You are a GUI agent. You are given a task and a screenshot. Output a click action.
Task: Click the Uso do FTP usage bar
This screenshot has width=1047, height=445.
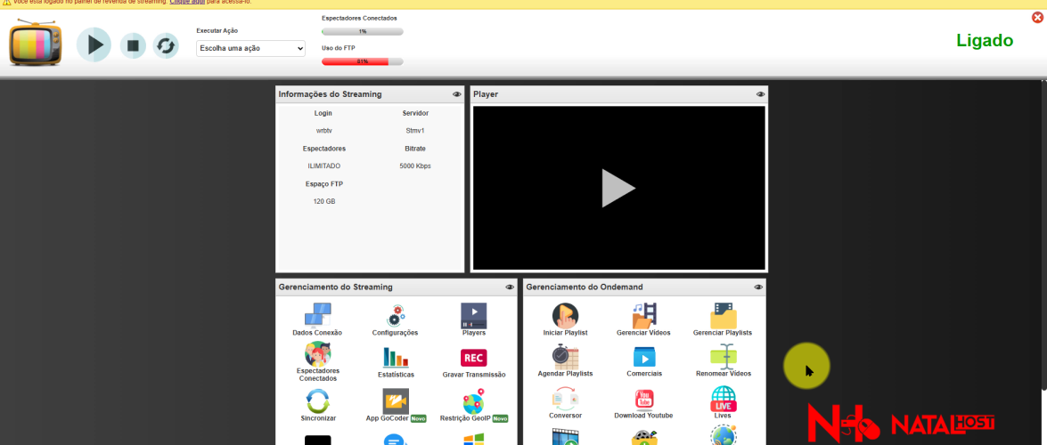tap(362, 61)
